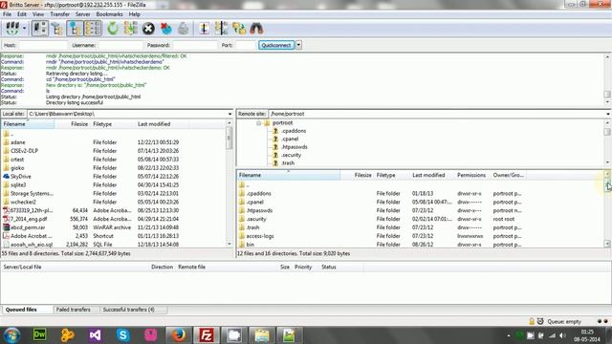Search remote files with the binoculars icon
This screenshot has height=344, width=612.
click(256, 28)
